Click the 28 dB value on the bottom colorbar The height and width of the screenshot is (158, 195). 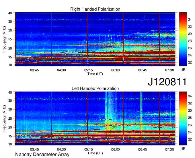[x=190, y=118]
